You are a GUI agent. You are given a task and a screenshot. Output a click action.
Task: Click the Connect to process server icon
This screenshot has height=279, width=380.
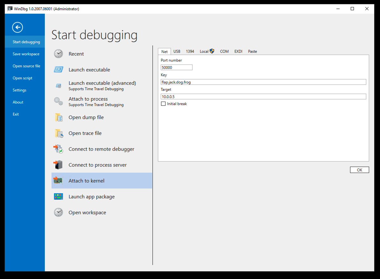[58, 165]
